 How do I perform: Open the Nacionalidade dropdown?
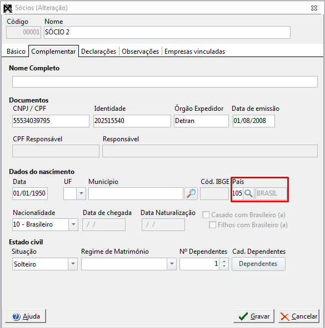point(73,224)
